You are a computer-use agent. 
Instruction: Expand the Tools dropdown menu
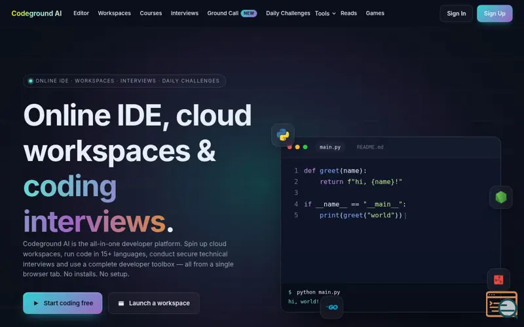coord(325,13)
